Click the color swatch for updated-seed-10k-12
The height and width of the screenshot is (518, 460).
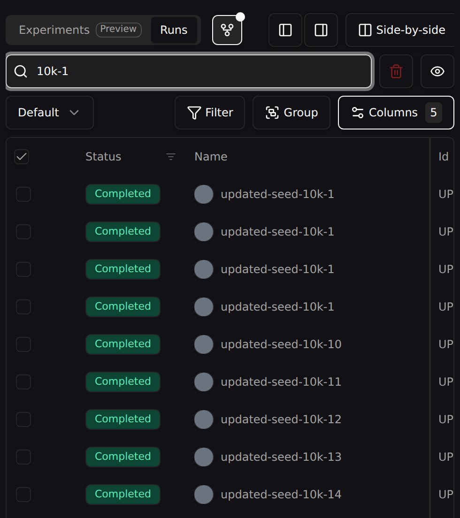204,419
